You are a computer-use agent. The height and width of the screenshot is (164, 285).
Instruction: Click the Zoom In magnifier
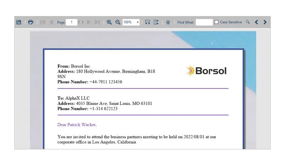[109, 22]
